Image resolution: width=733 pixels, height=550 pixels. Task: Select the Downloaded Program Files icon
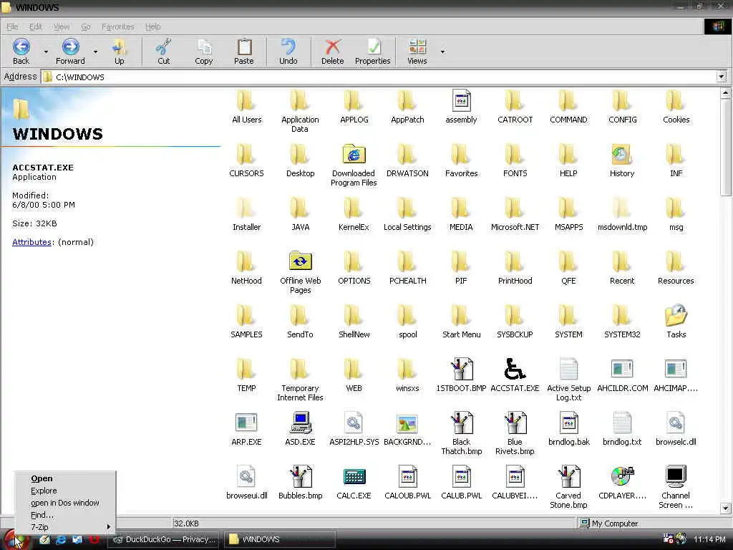pos(354,154)
